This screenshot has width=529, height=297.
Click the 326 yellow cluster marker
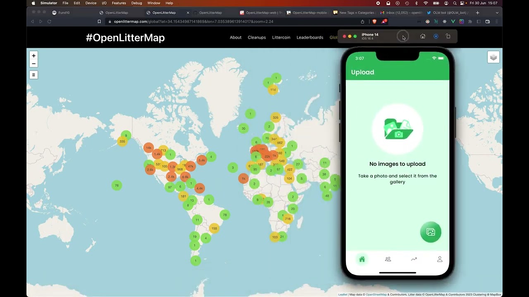pyautogui.click(x=275, y=118)
